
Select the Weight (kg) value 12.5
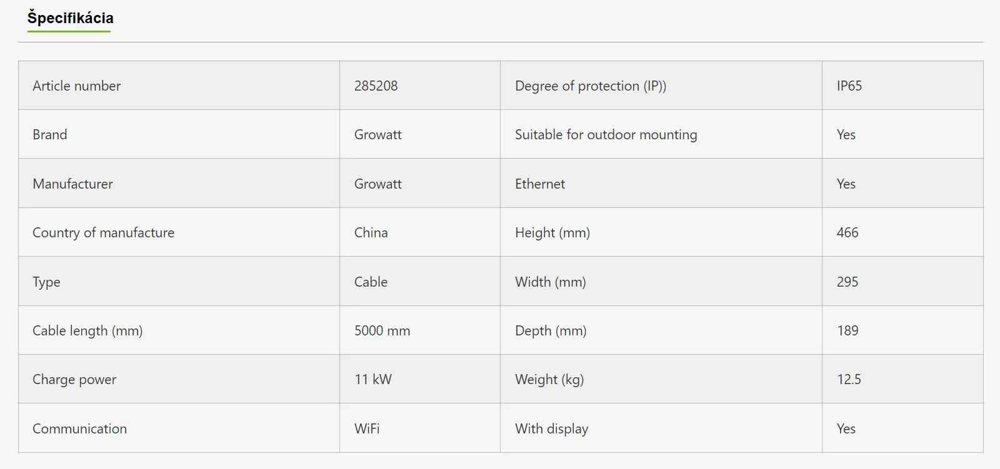(849, 379)
